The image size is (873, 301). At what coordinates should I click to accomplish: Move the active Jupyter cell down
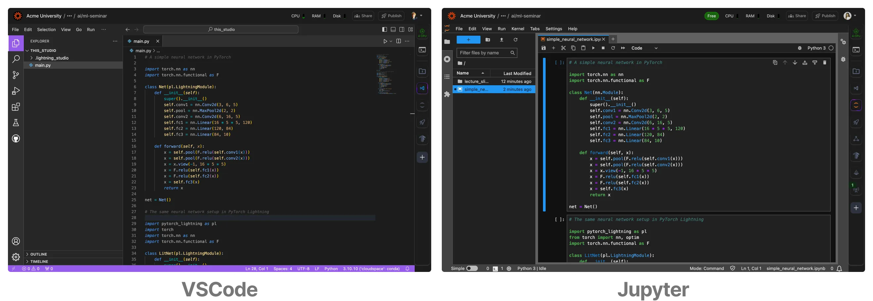(x=795, y=63)
